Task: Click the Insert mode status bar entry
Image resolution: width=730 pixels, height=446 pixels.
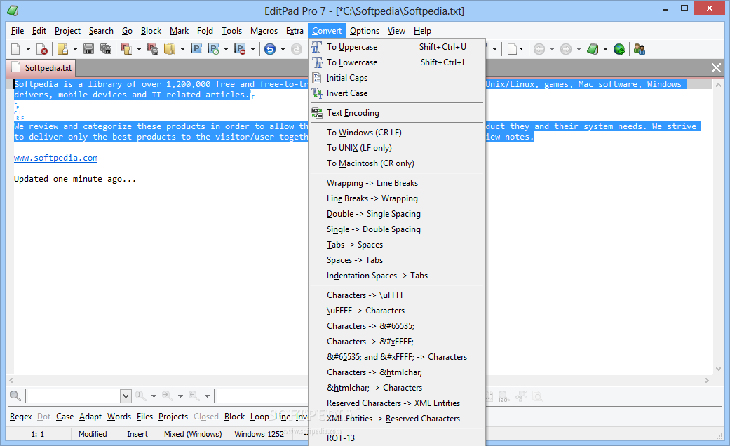Action: (137, 434)
